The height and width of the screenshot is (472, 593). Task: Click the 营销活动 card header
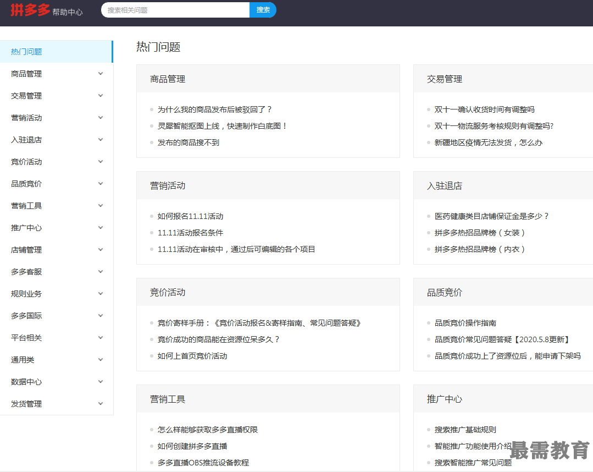click(268, 185)
